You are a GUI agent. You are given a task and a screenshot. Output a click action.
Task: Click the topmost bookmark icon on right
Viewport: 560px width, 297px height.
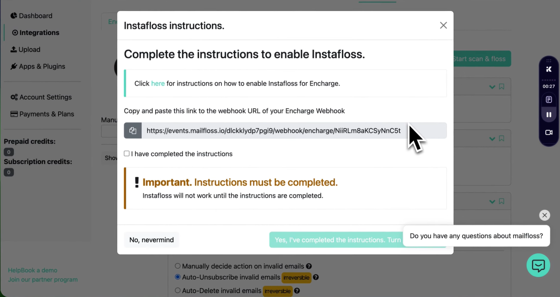tap(501, 87)
